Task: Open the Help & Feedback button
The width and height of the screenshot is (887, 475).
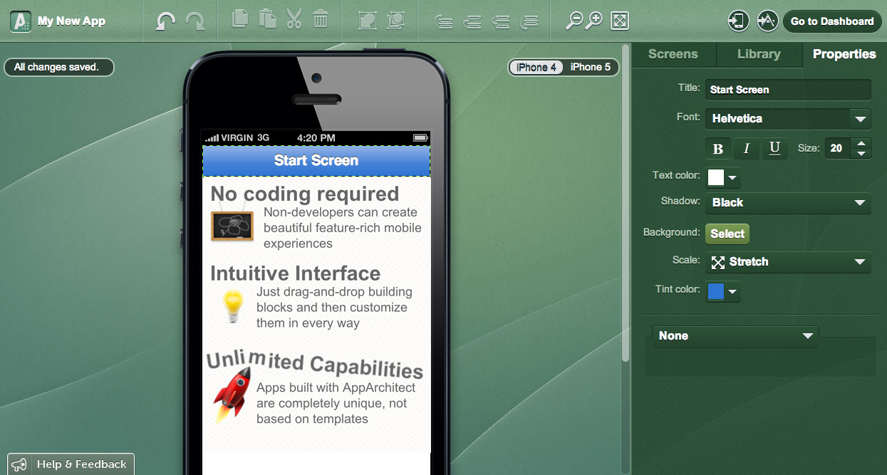Action: coord(71,464)
